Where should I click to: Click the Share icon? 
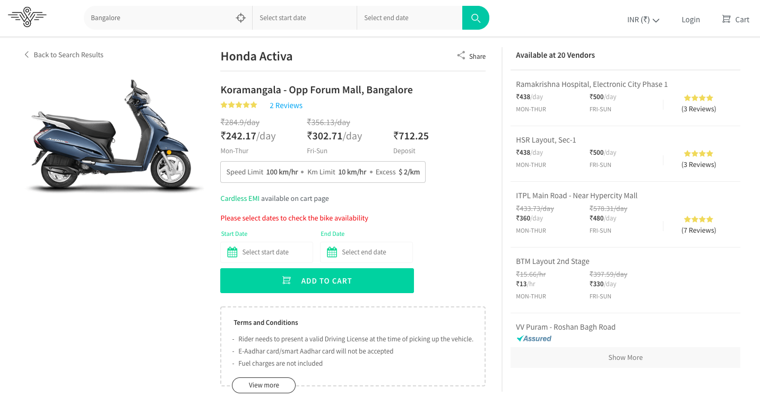pyautogui.click(x=461, y=56)
